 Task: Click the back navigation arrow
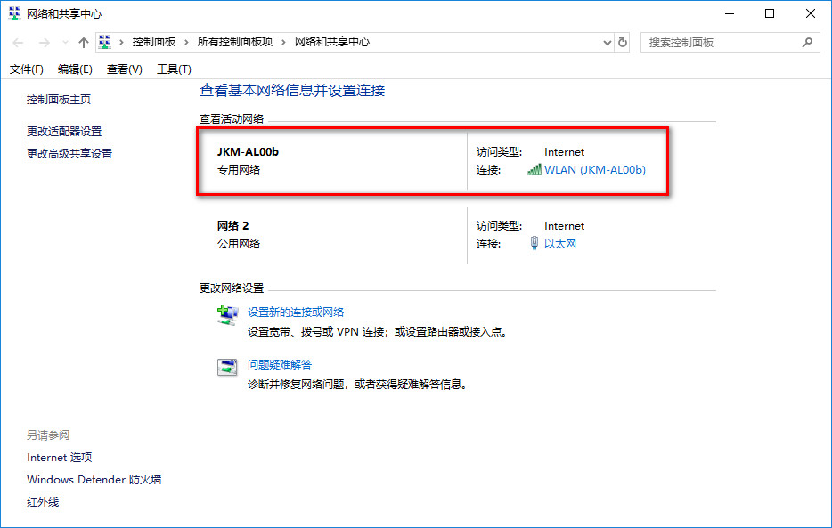[18, 41]
